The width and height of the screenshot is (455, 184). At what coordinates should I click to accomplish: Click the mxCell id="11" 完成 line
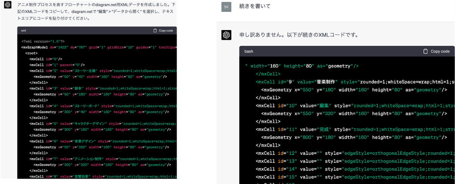point(355,129)
